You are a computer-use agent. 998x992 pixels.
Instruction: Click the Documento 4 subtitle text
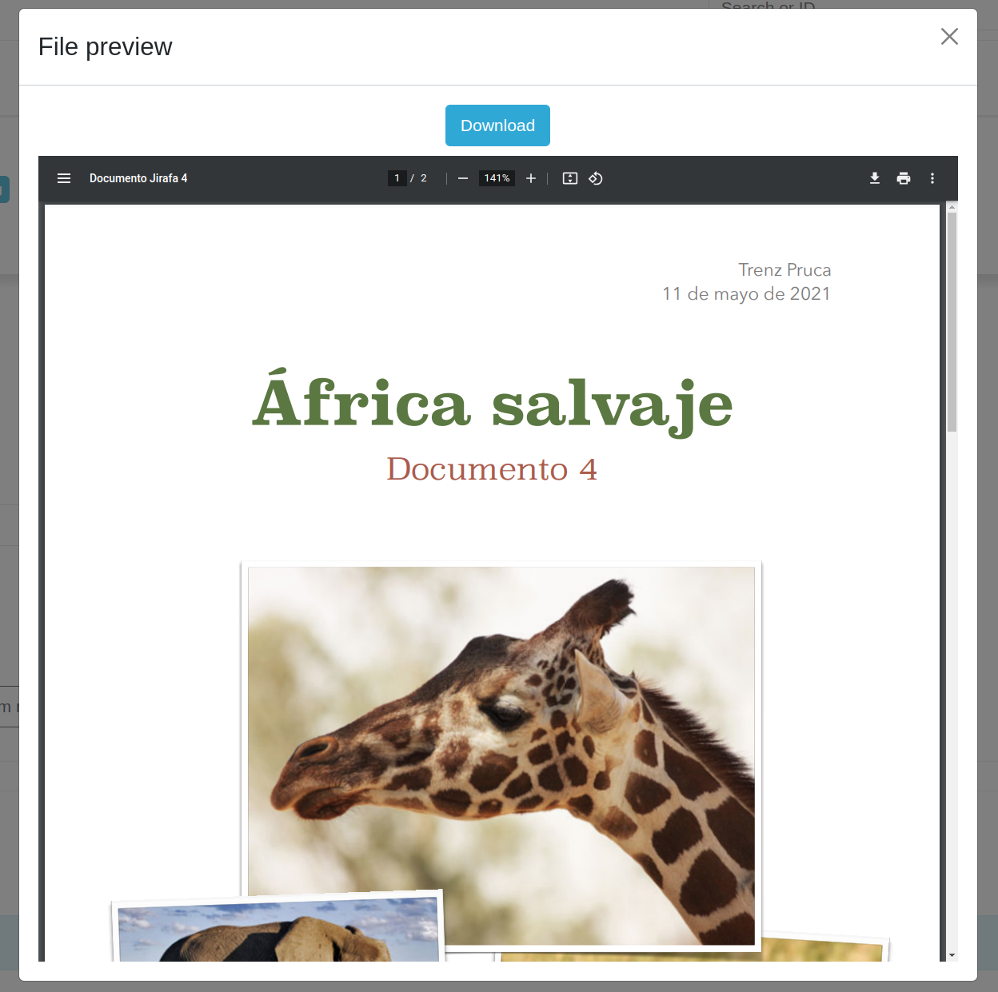click(x=492, y=469)
